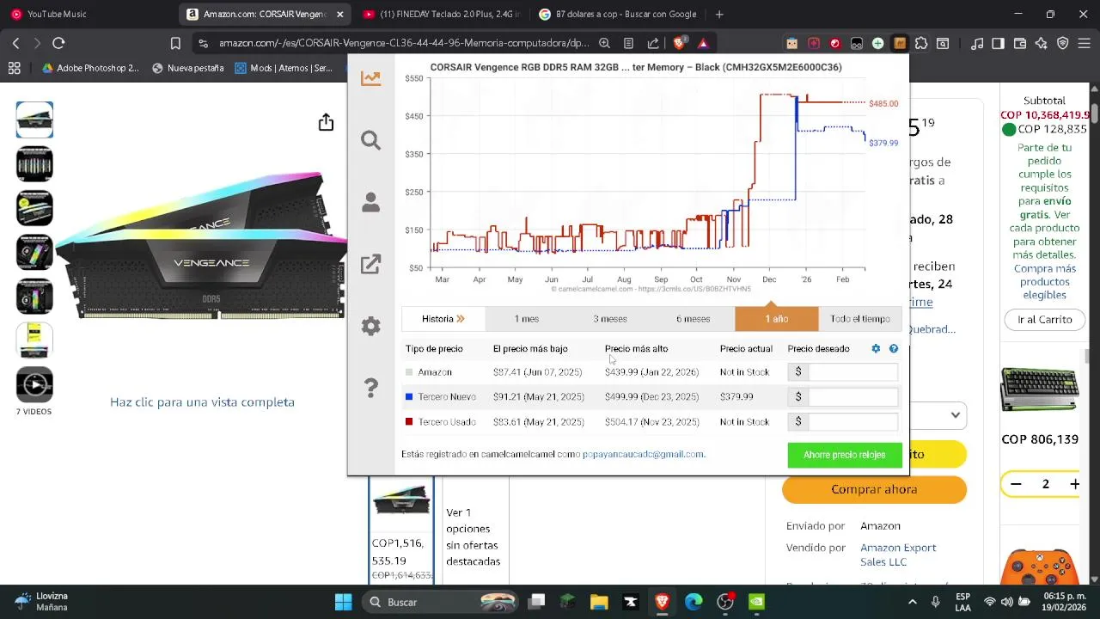This screenshot has height=619, width=1100.
Task: Select the 1 año chart range
Action: point(776,319)
